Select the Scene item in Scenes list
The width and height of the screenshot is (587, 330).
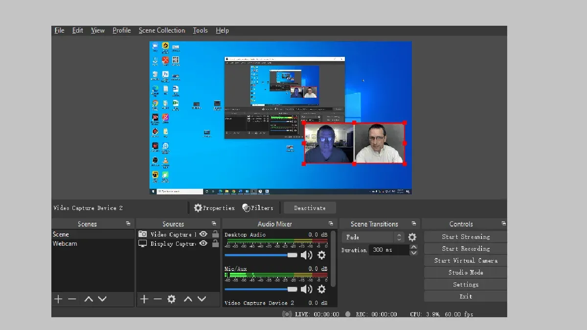tap(93, 234)
